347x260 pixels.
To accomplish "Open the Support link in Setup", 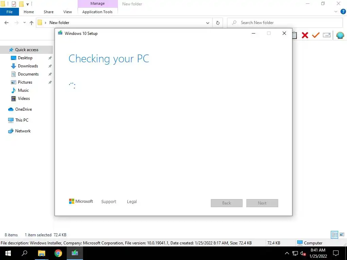I will coord(109,202).
